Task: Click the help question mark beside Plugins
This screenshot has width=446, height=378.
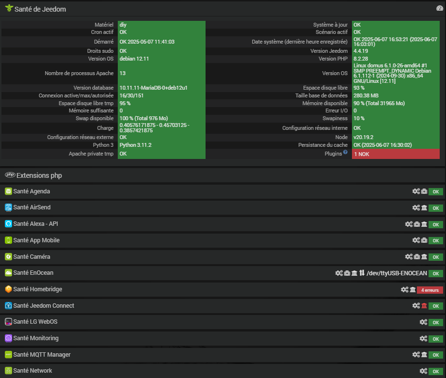Action: click(345, 152)
